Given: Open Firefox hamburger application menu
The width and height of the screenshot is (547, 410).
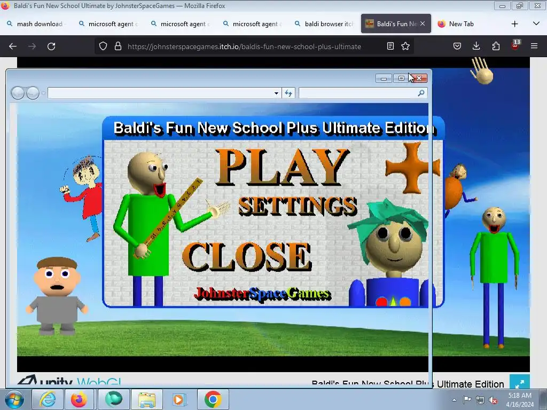Looking at the screenshot, I should [534, 46].
